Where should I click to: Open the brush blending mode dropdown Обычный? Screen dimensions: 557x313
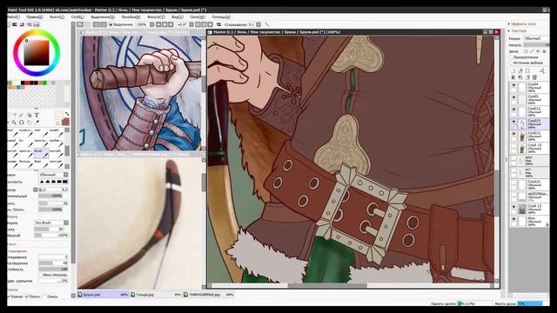53,175
